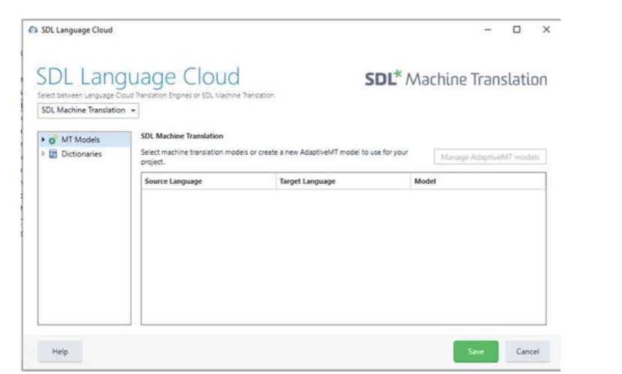
Task: Close the SDL Language Cloud window
Action: pyautogui.click(x=546, y=30)
